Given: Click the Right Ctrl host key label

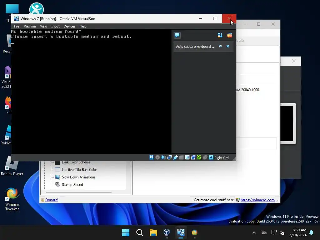Looking at the screenshot, I should pyautogui.click(x=222, y=158).
